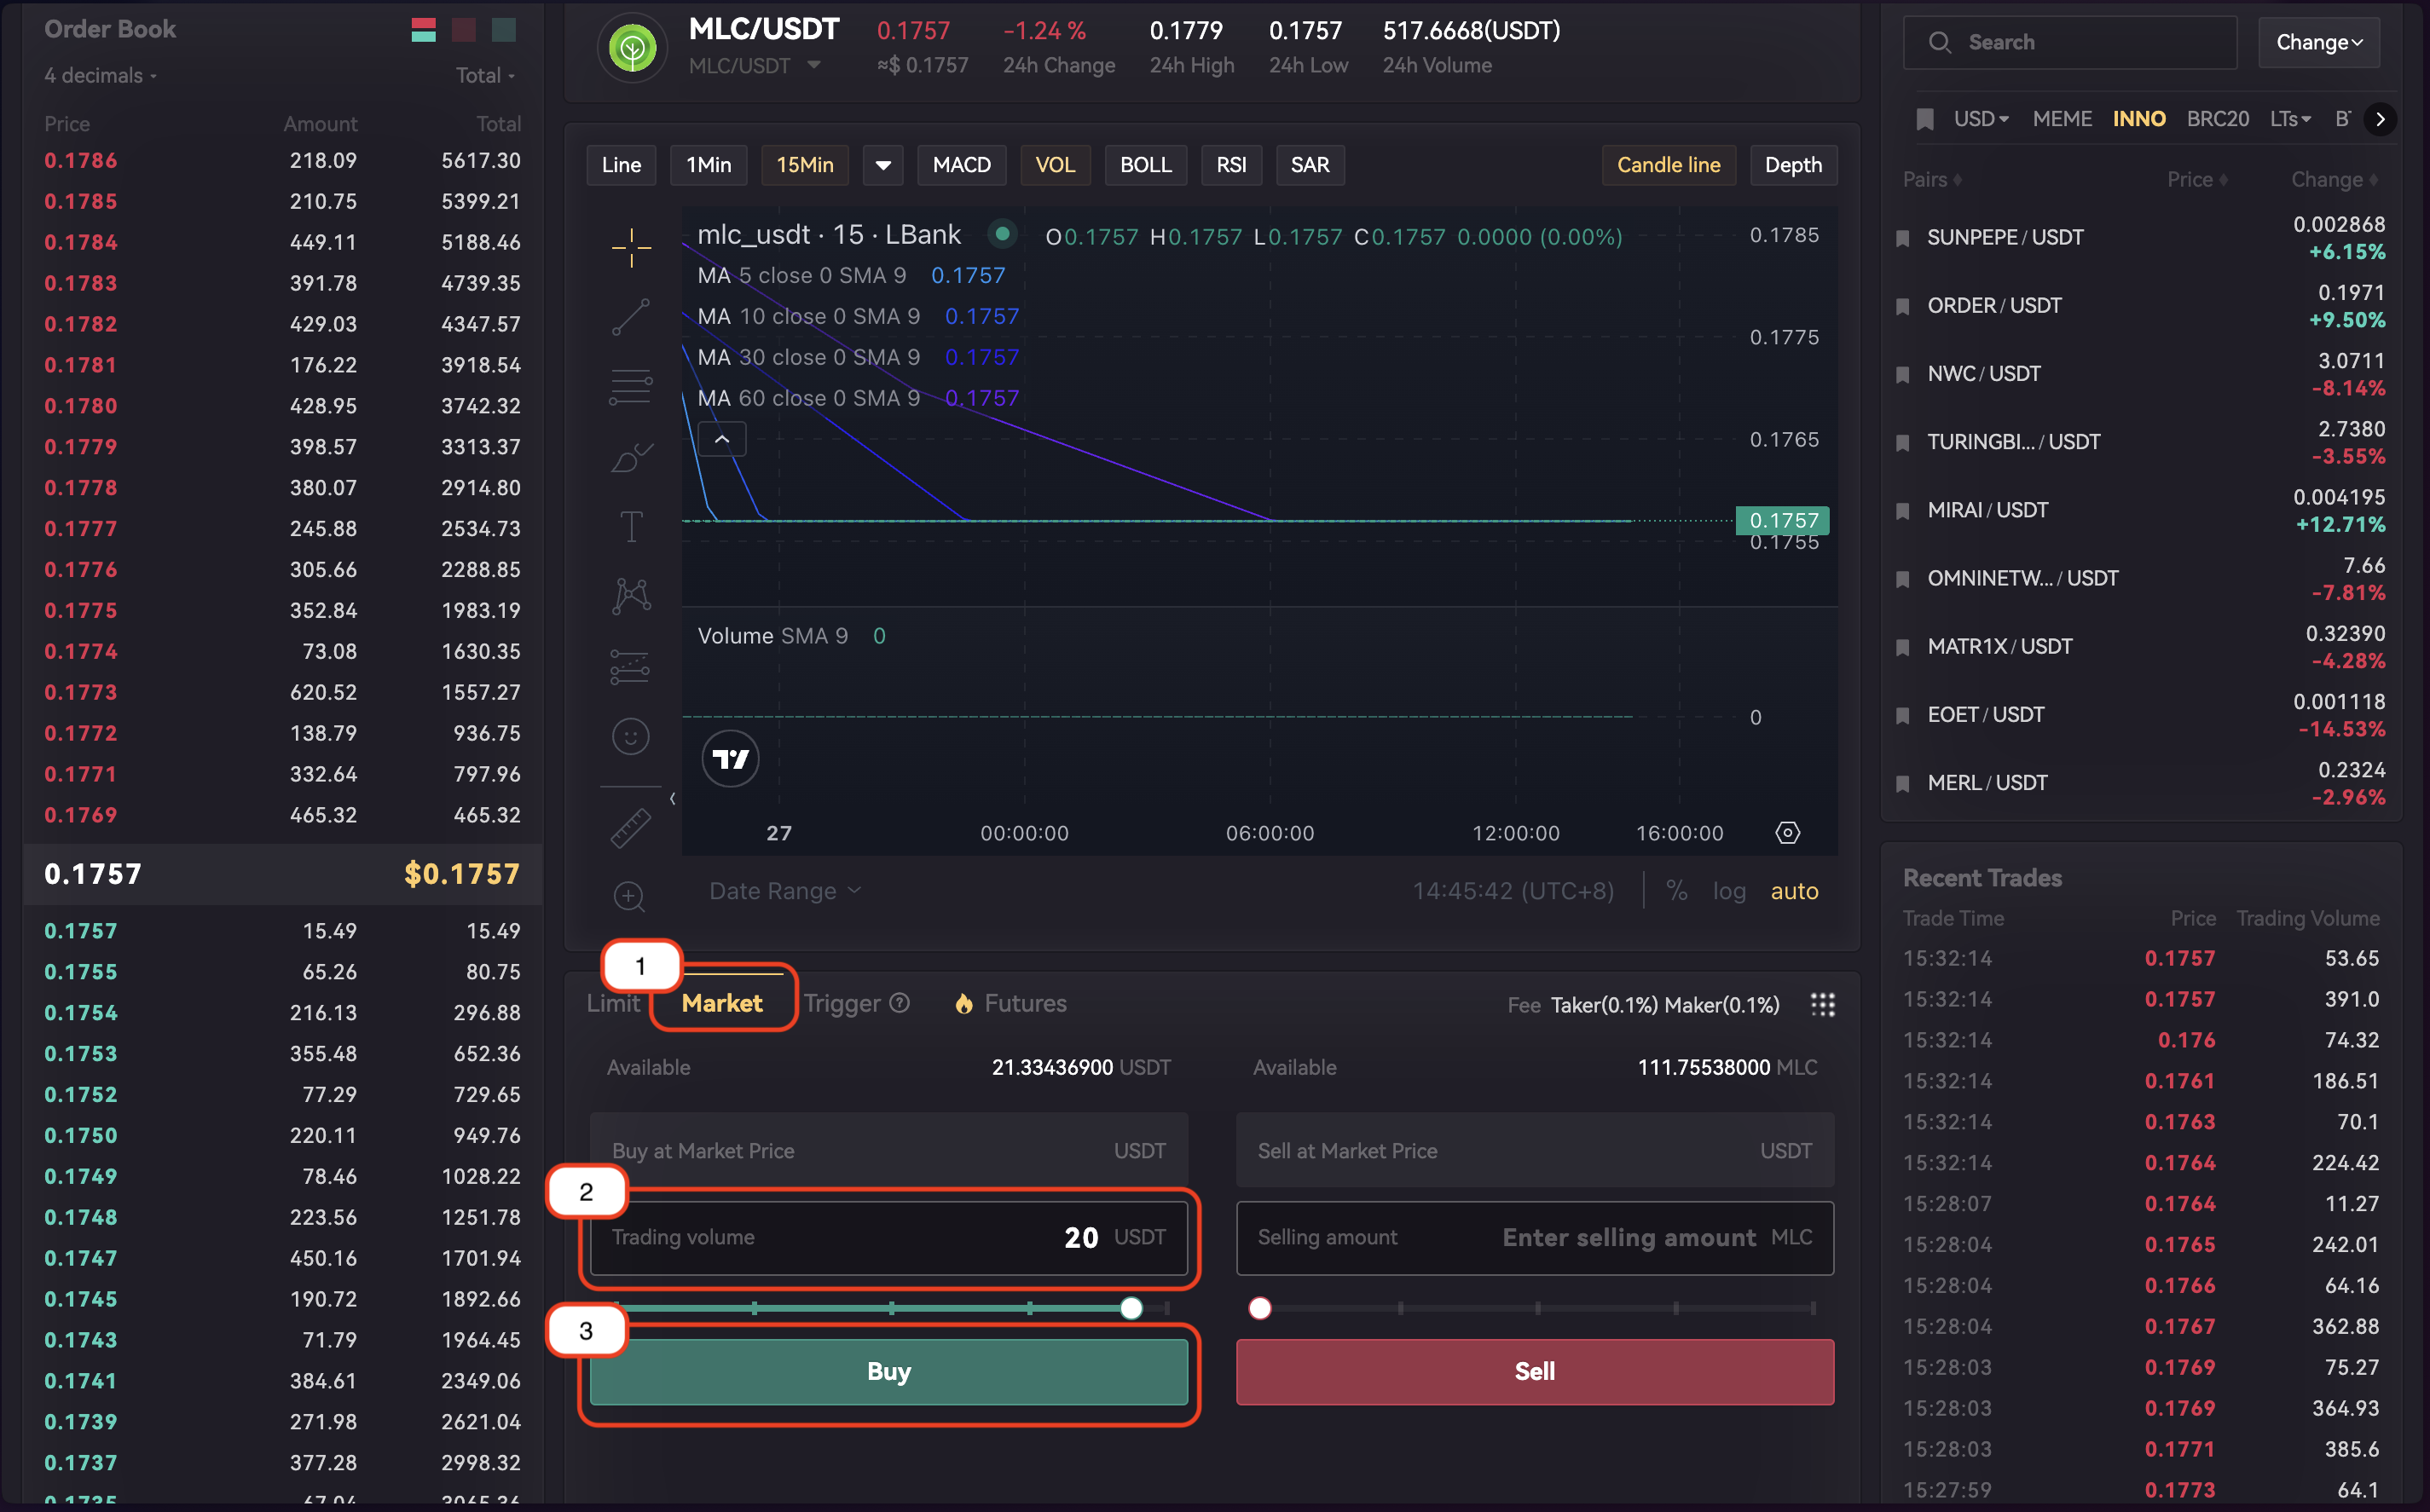Bookmark the MIRAI/USDT pair
2430x1512 pixels.
click(x=1903, y=511)
